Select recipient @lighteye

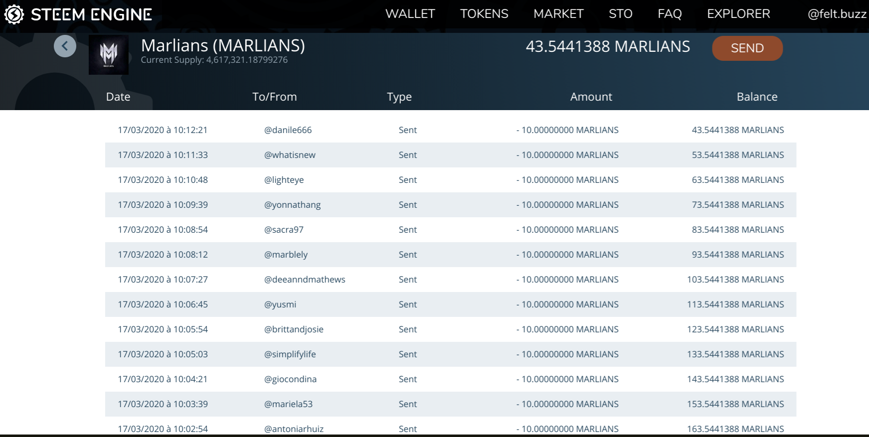coord(284,180)
